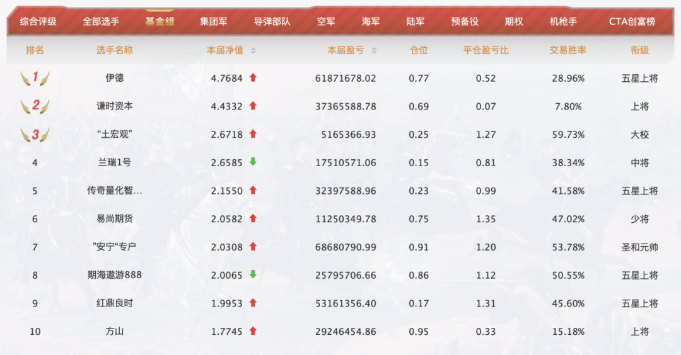Screen dimensions: 681x355
Task: Open contestant 红鼎良时
Action: coord(115,303)
